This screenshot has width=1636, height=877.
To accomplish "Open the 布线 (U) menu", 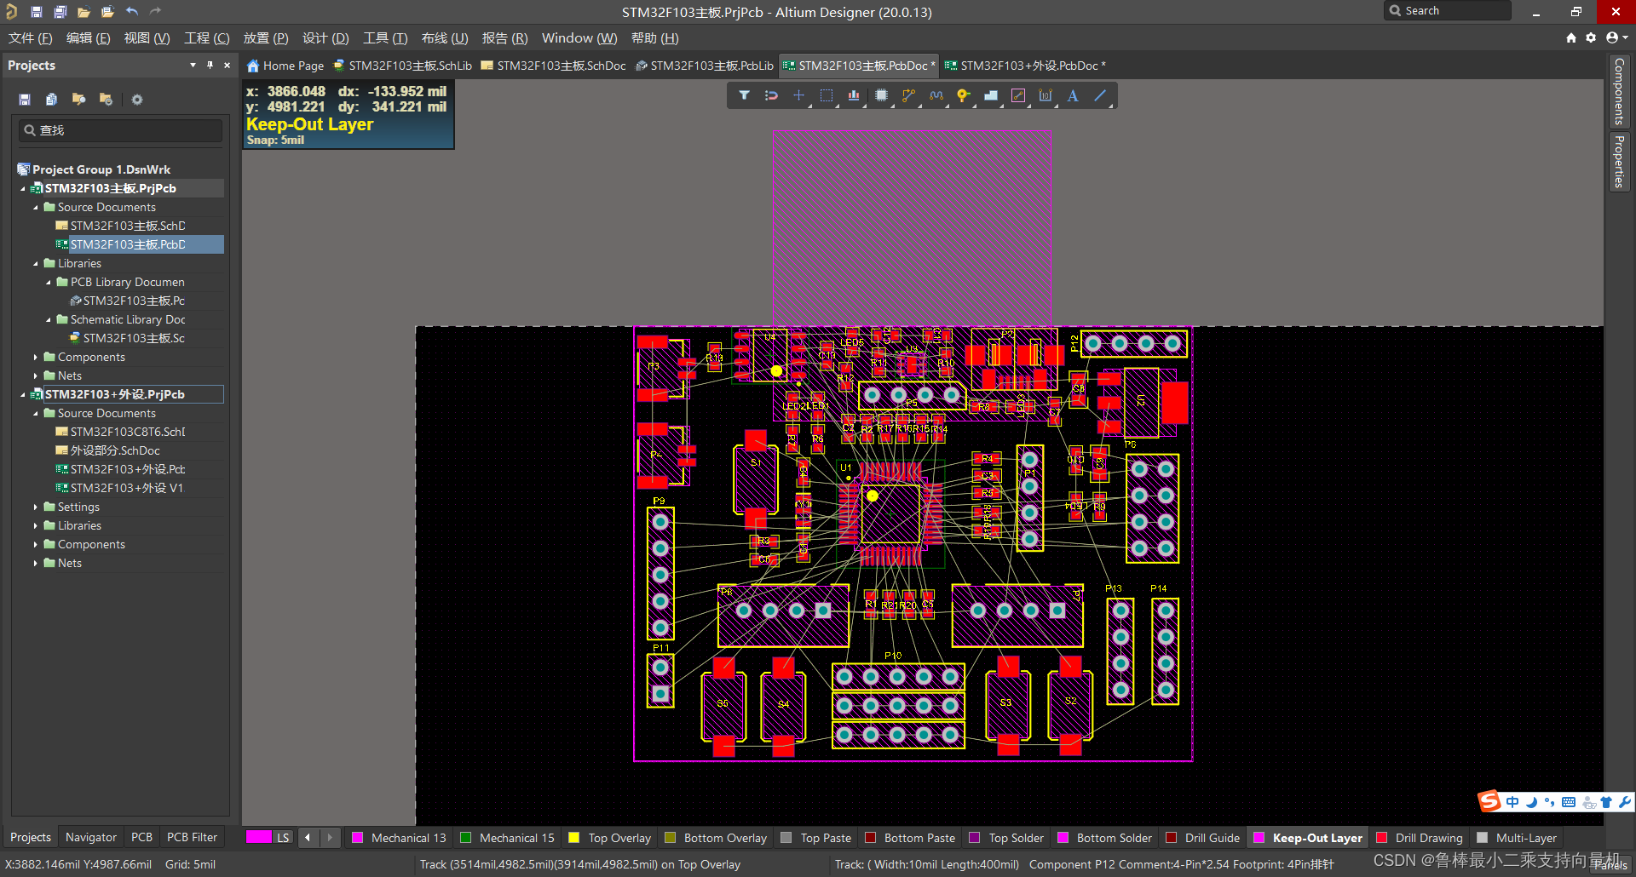I will click(x=445, y=38).
